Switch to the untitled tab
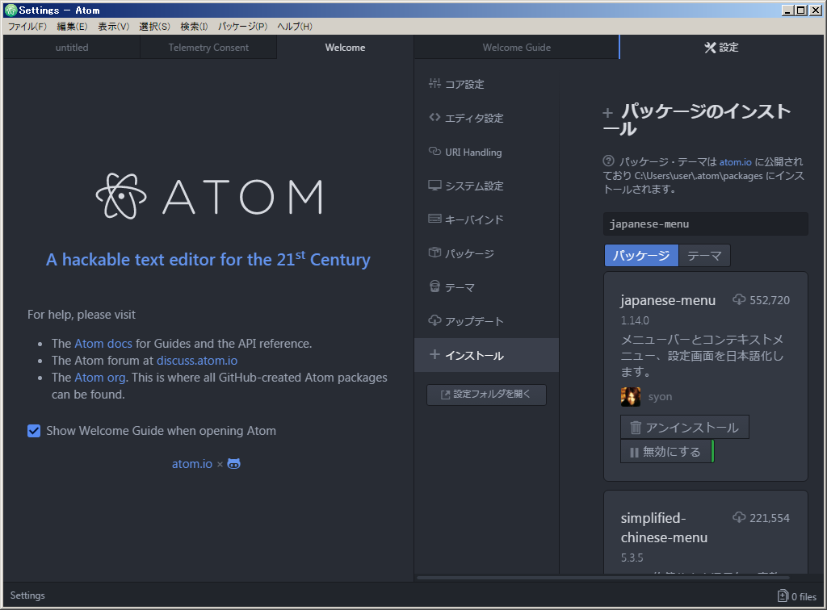827x610 pixels. click(x=72, y=48)
